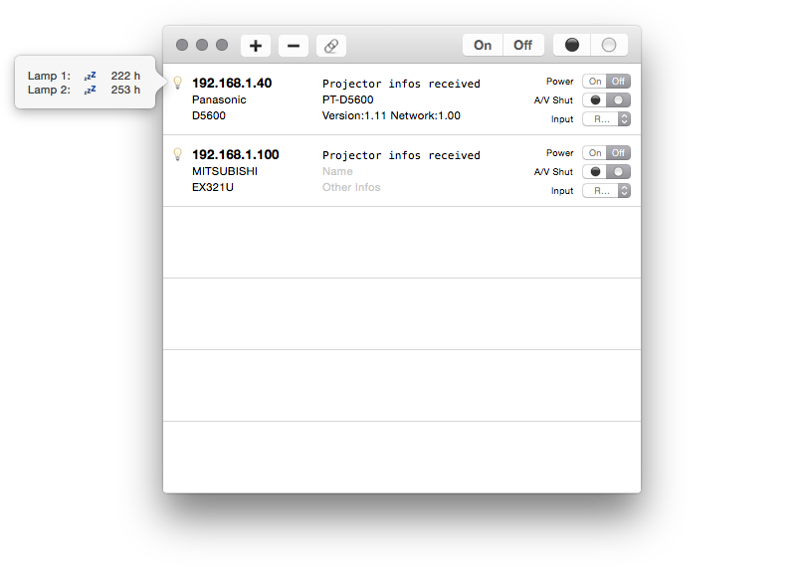Click the chain link icon in toolbar
The height and width of the screenshot is (567, 804).
pos(331,46)
